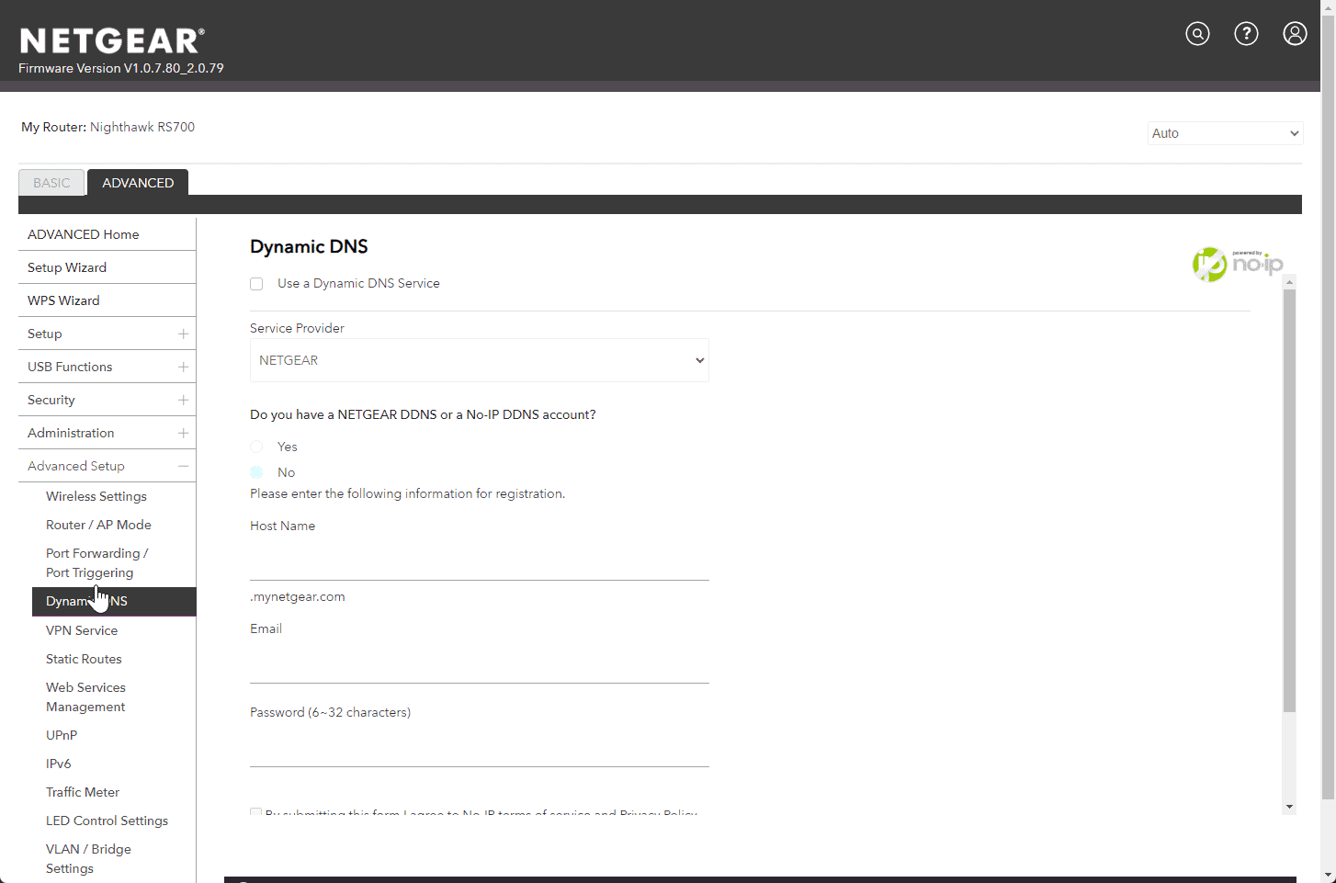Enable the Use a Dynamic DNS Service checkbox
This screenshot has height=883, width=1336.
[256, 284]
